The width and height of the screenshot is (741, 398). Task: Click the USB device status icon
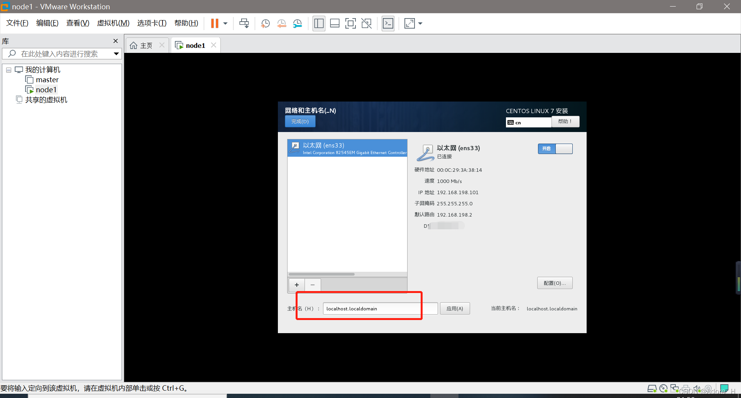pos(708,388)
